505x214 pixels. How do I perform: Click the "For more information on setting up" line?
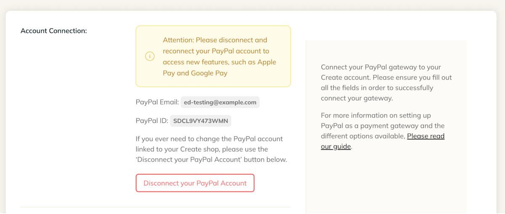coord(376,115)
